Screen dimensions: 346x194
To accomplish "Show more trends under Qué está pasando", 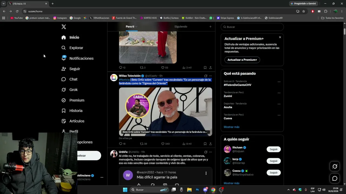I will (231, 127).
